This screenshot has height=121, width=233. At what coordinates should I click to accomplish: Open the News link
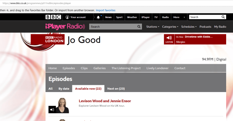click(108, 17)
